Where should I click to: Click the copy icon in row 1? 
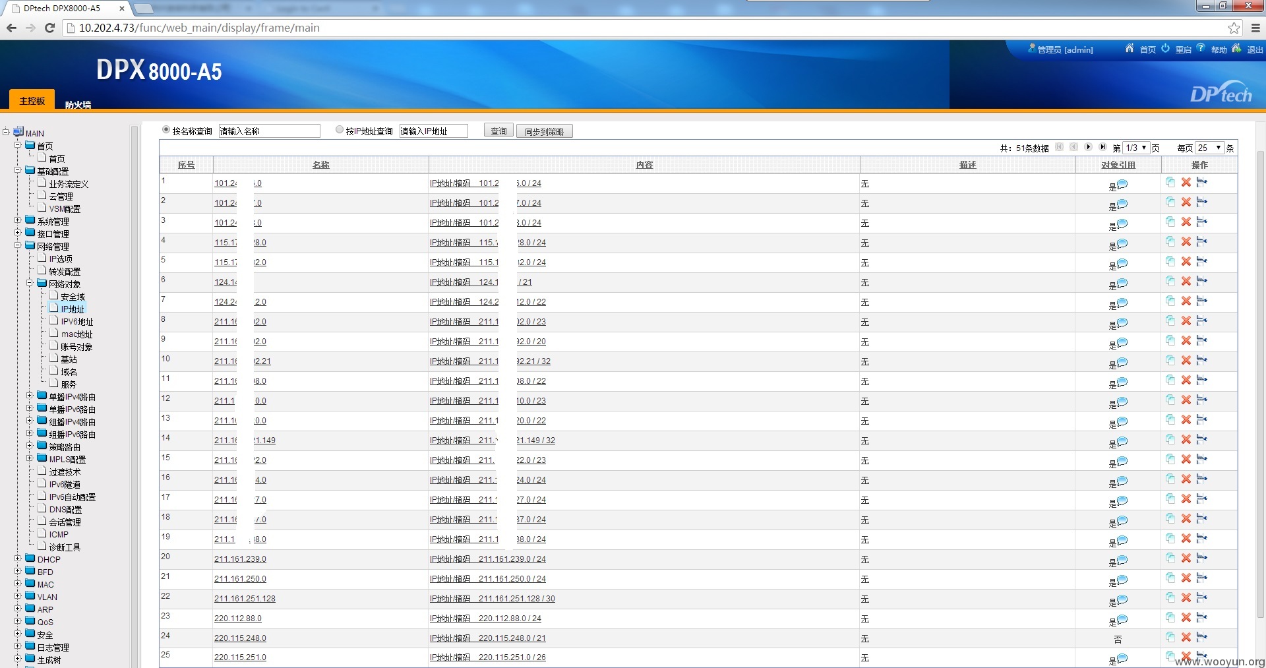(1170, 183)
